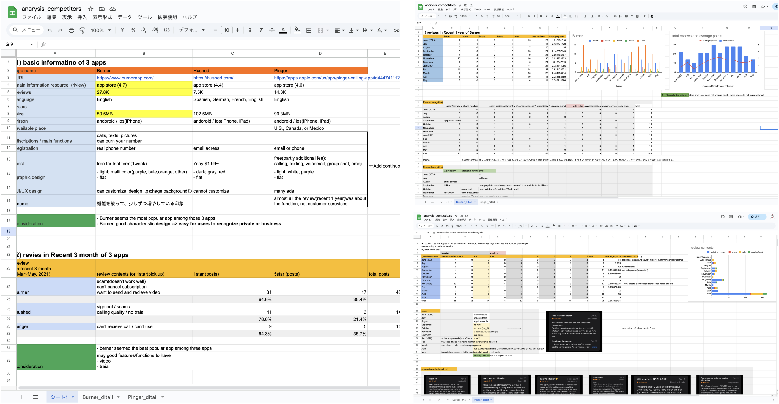The image size is (779, 404).
Task: Collapse the menus with the chevron in the bottom-right window
Action: point(771,226)
